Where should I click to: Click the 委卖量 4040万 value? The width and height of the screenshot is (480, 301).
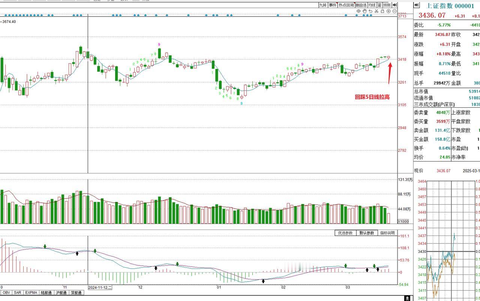tap(443, 113)
